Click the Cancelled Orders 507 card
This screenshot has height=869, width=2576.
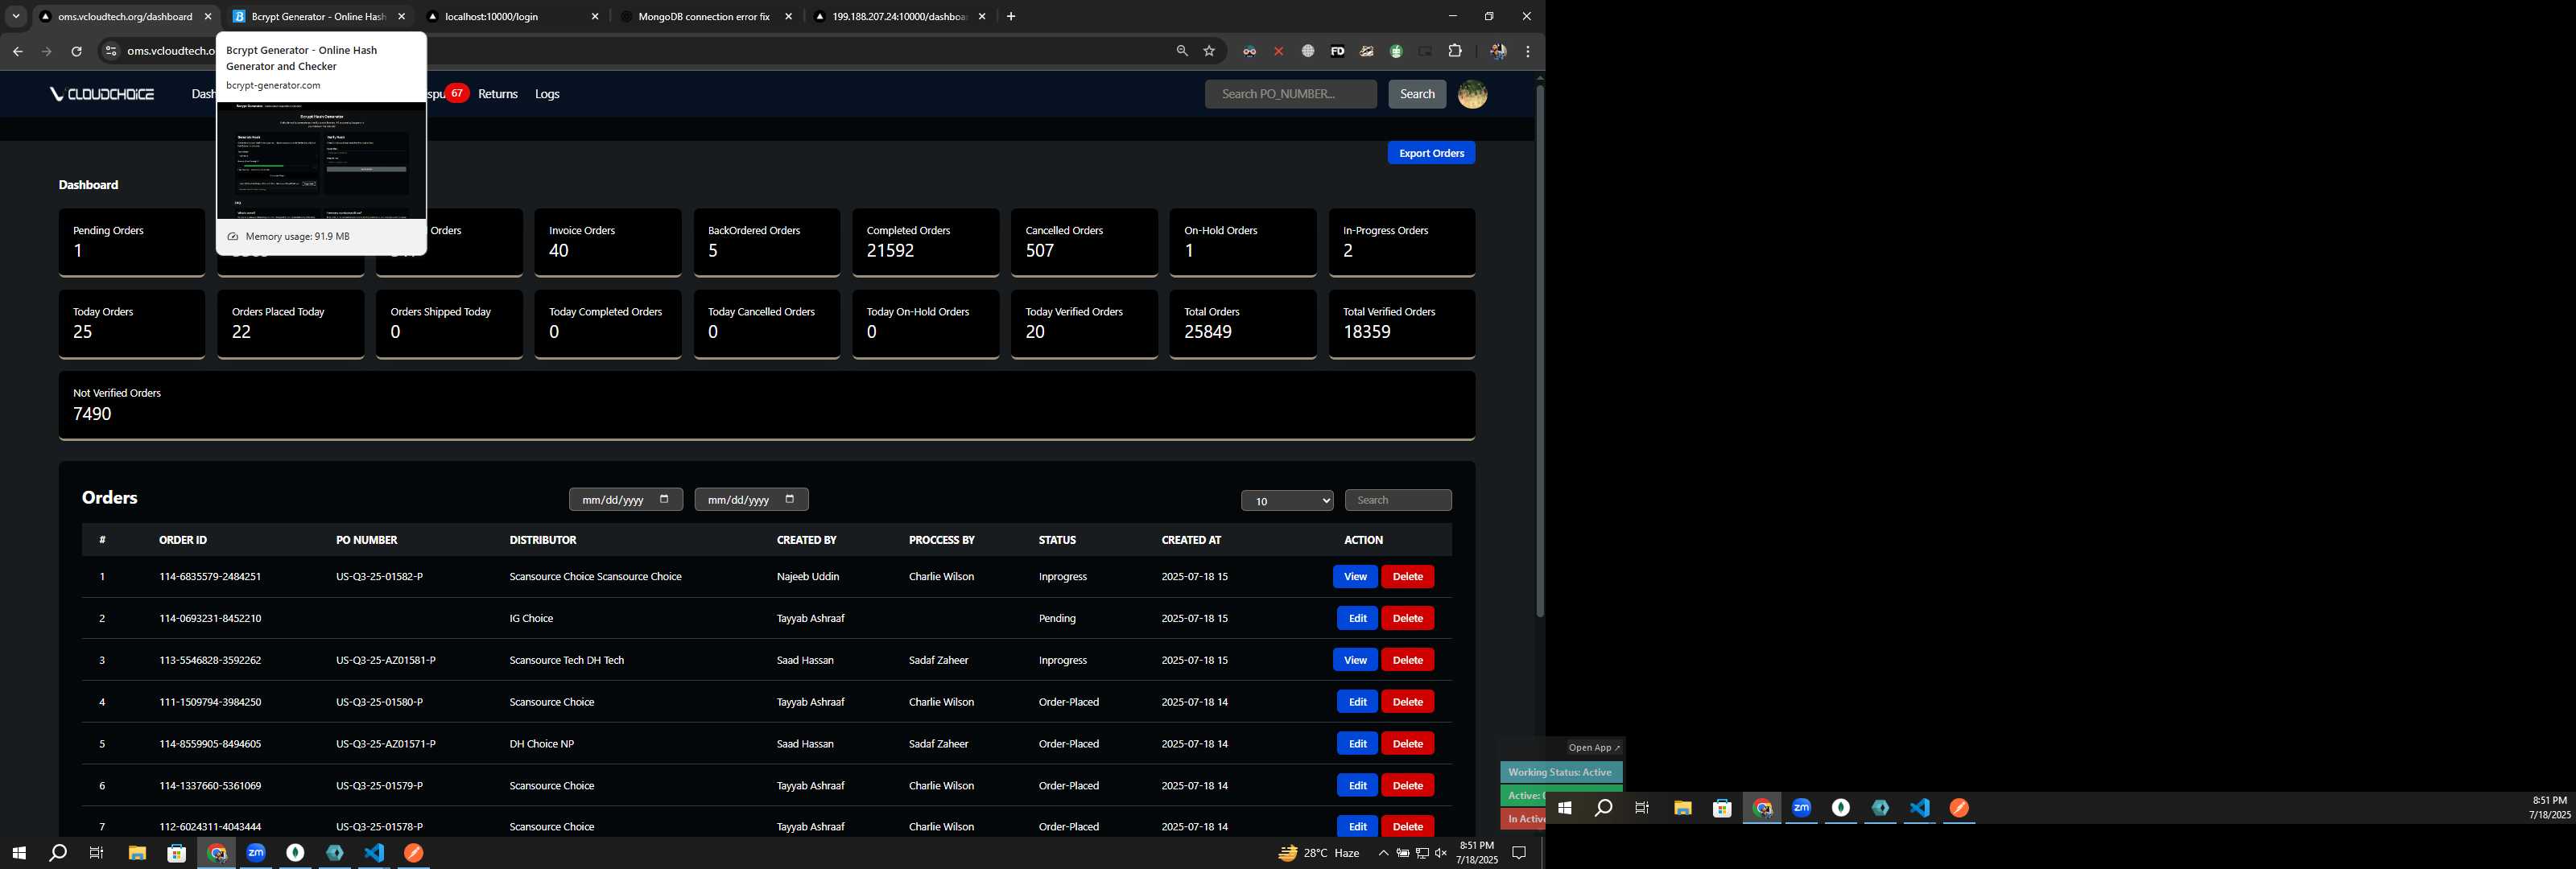click(1084, 242)
